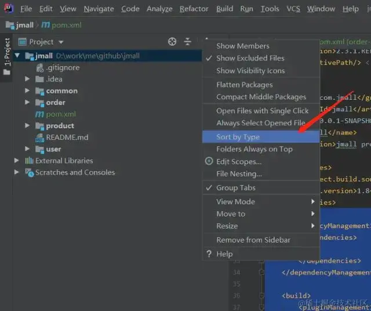371x311 pixels.
Task: Open the Build menu
Action: click(224, 9)
